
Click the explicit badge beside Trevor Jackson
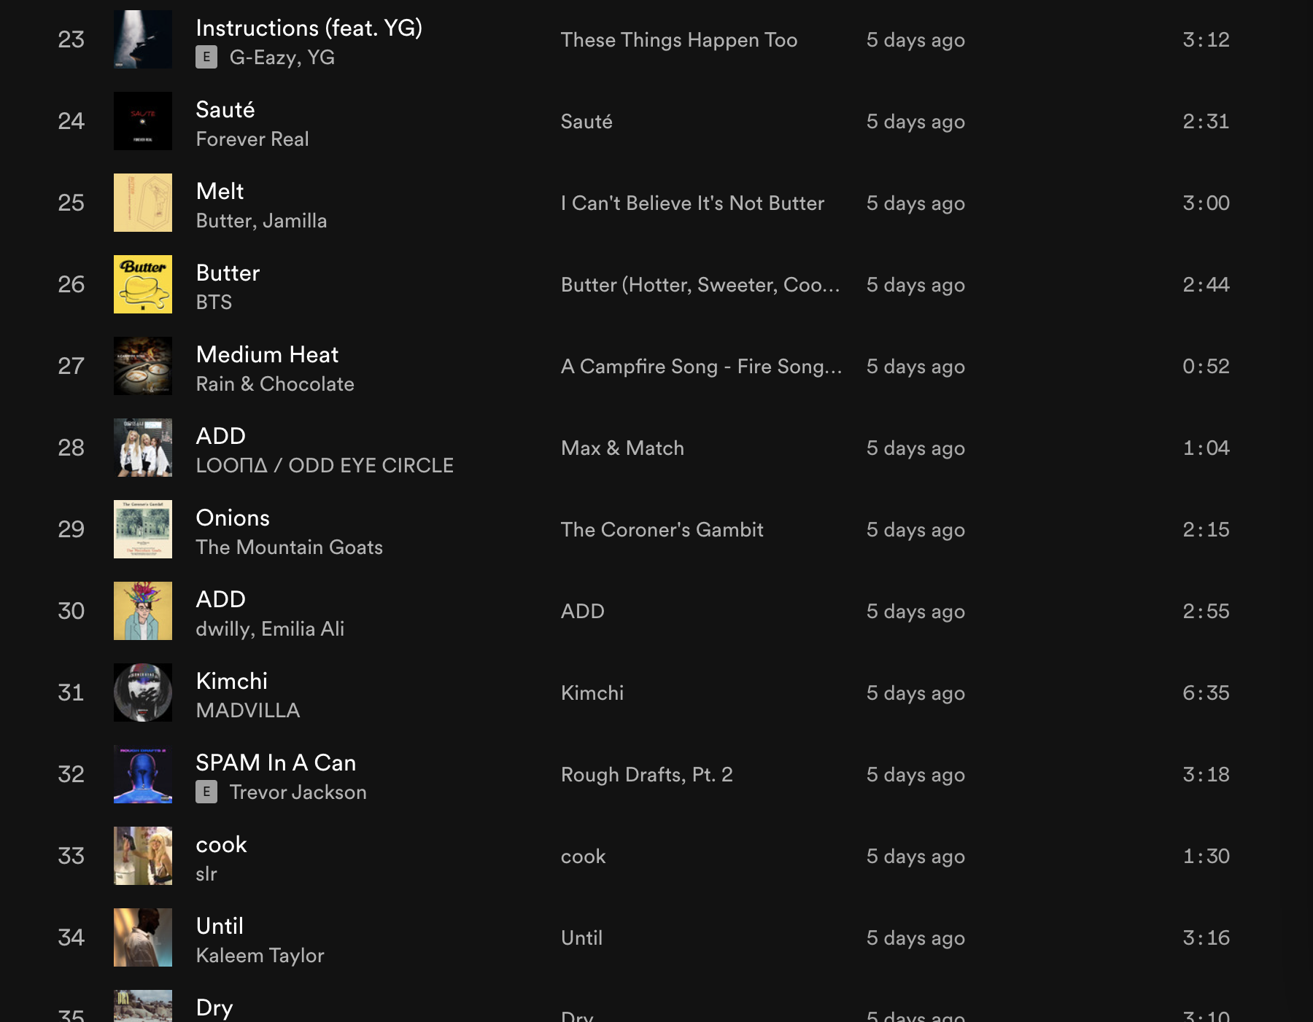[208, 792]
